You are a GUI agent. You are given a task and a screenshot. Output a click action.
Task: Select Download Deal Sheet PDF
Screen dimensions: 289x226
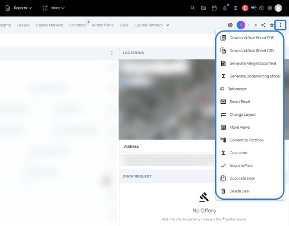(251, 38)
